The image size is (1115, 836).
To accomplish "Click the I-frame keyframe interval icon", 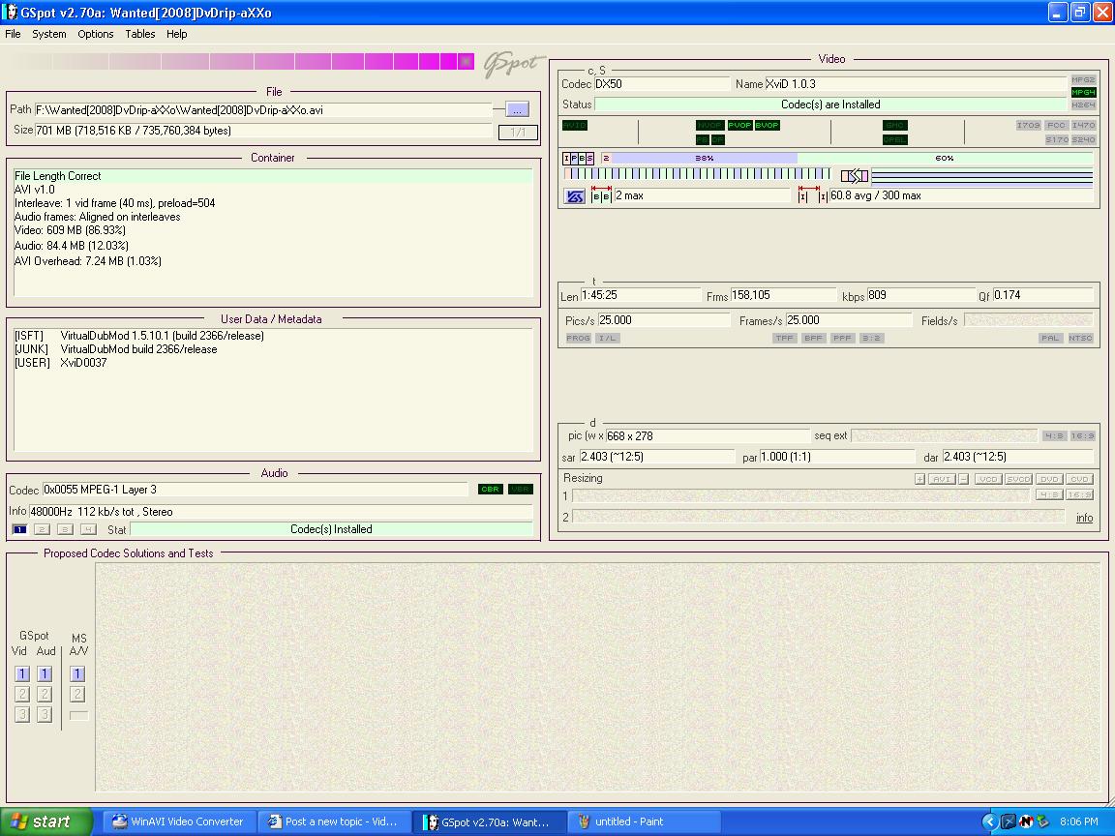I will pyautogui.click(x=812, y=194).
